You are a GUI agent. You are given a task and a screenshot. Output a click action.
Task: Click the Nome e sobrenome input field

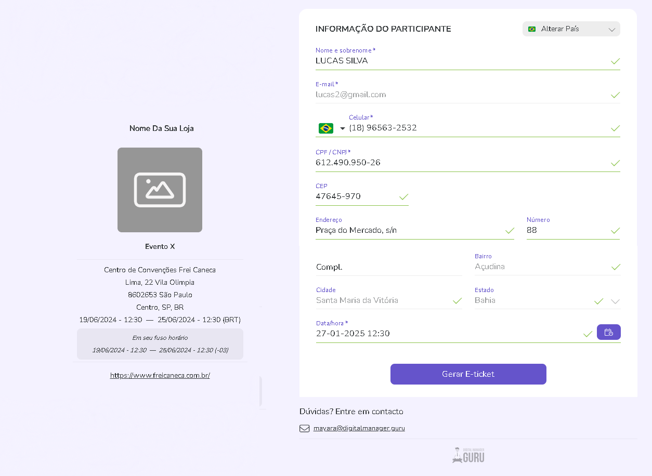[458, 61]
